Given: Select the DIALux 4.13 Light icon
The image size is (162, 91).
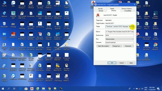Looking at the screenshot, I should click(40, 15).
